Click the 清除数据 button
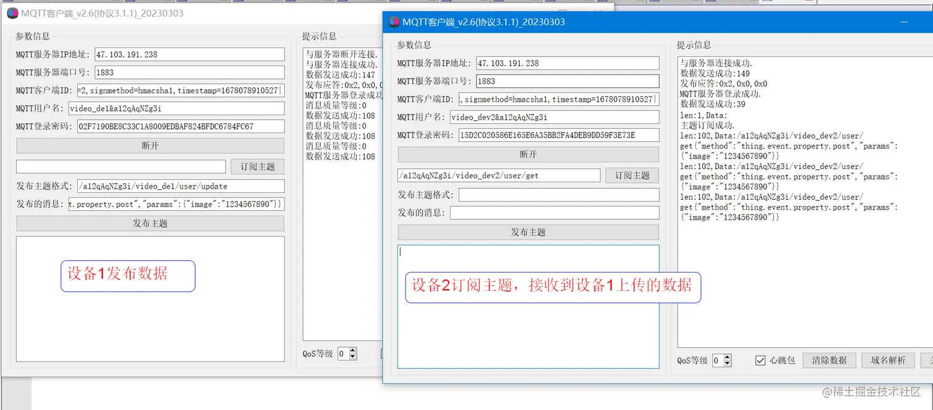The height and width of the screenshot is (410, 933). [x=829, y=360]
